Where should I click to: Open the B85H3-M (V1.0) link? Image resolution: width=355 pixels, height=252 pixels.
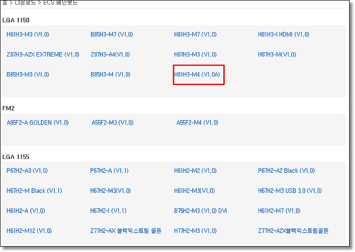(x=110, y=75)
